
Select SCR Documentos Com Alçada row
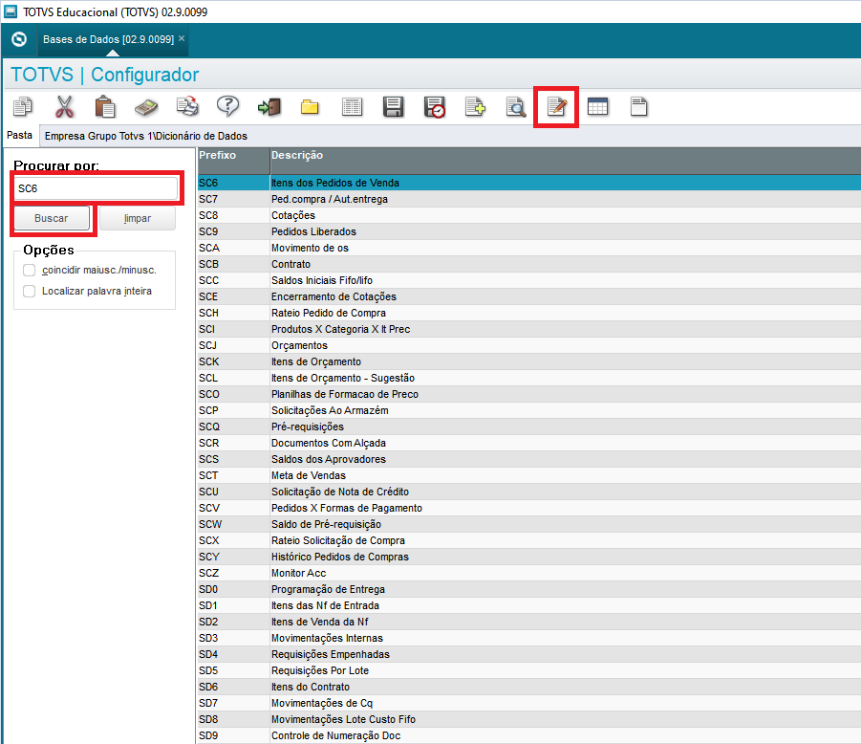(x=529, y=443)
